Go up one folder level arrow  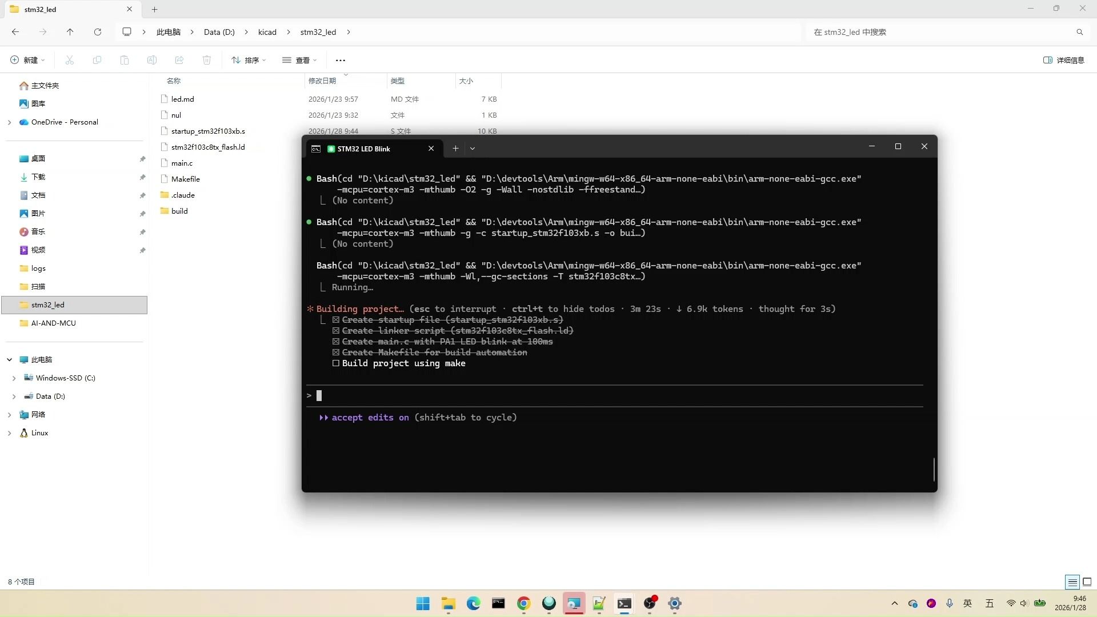tap(70, 32)
